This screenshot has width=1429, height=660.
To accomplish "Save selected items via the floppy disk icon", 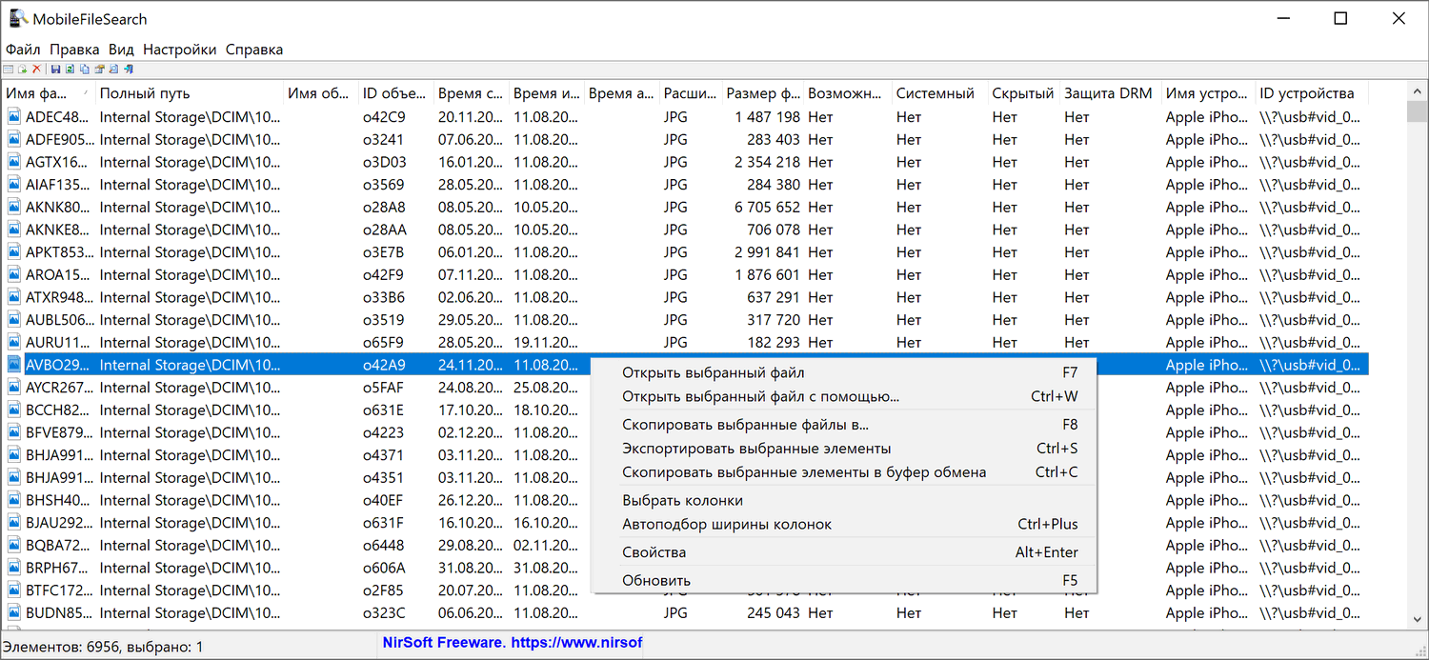I will coord(56,69).
